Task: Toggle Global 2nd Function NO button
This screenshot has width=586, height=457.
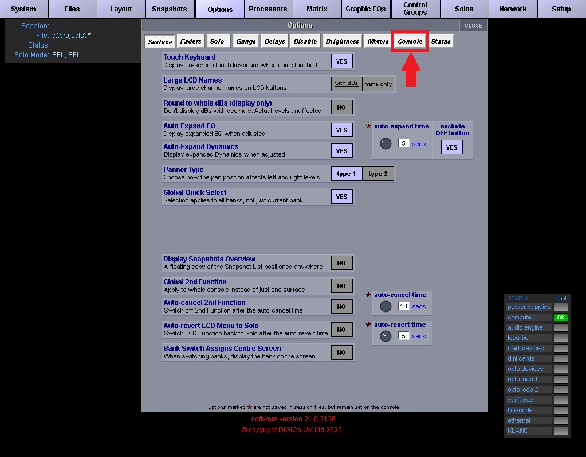Action: [x=341, y=286]
